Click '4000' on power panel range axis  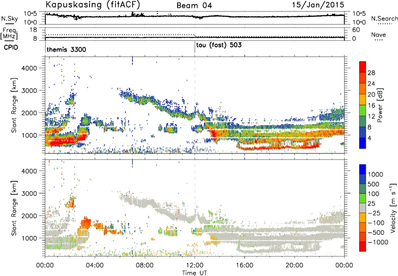tap(29, 68)
